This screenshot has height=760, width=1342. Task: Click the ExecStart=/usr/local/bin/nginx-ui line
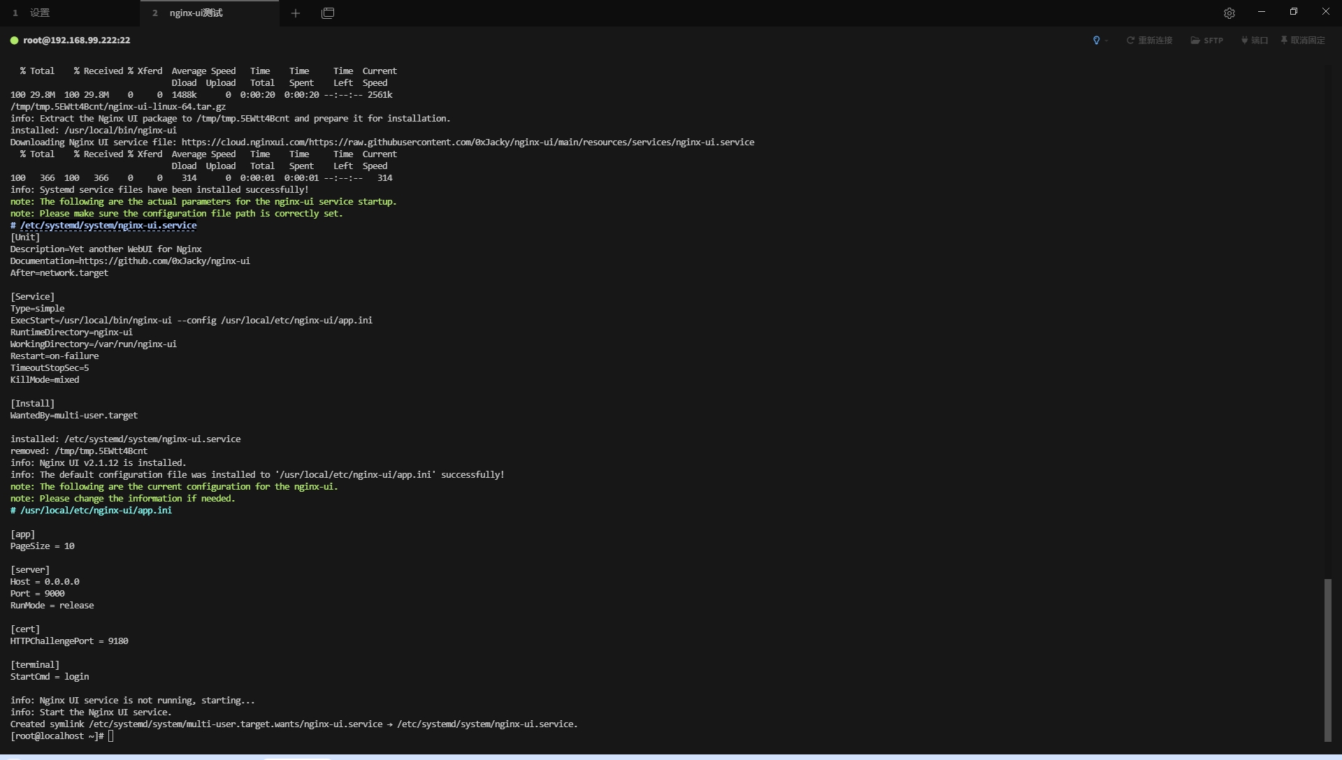191,321
